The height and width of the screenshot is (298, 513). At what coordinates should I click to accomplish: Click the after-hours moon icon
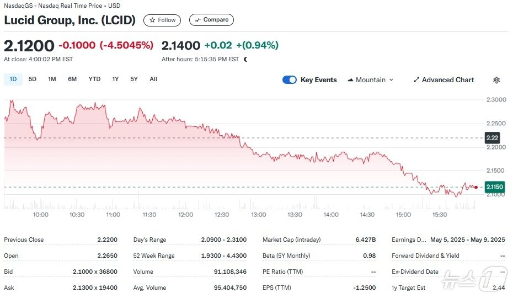pyautogui.click(x=245, y=59)
